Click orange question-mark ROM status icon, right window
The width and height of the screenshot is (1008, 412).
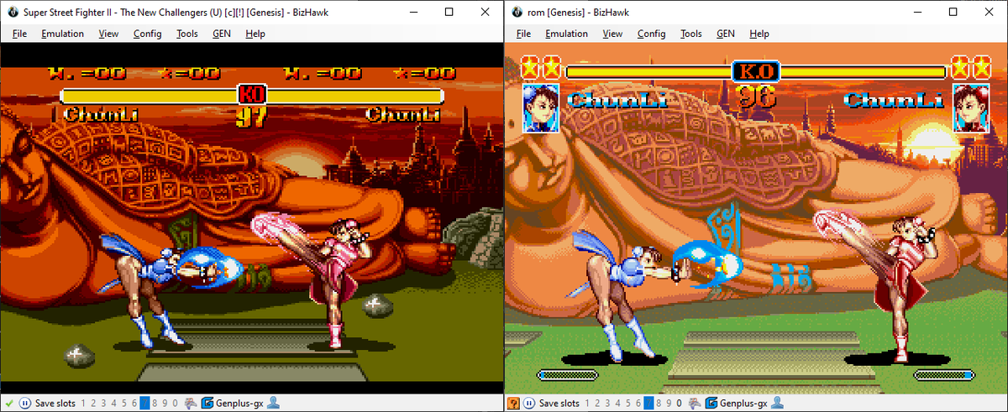pyautogui.click(x=513, y=404)
